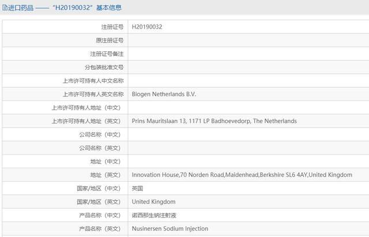Click the 地址（中文） label

106,161
